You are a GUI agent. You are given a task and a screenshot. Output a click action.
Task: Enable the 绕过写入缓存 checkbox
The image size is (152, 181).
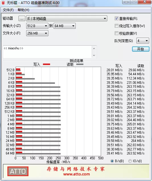tap(116, 26)
